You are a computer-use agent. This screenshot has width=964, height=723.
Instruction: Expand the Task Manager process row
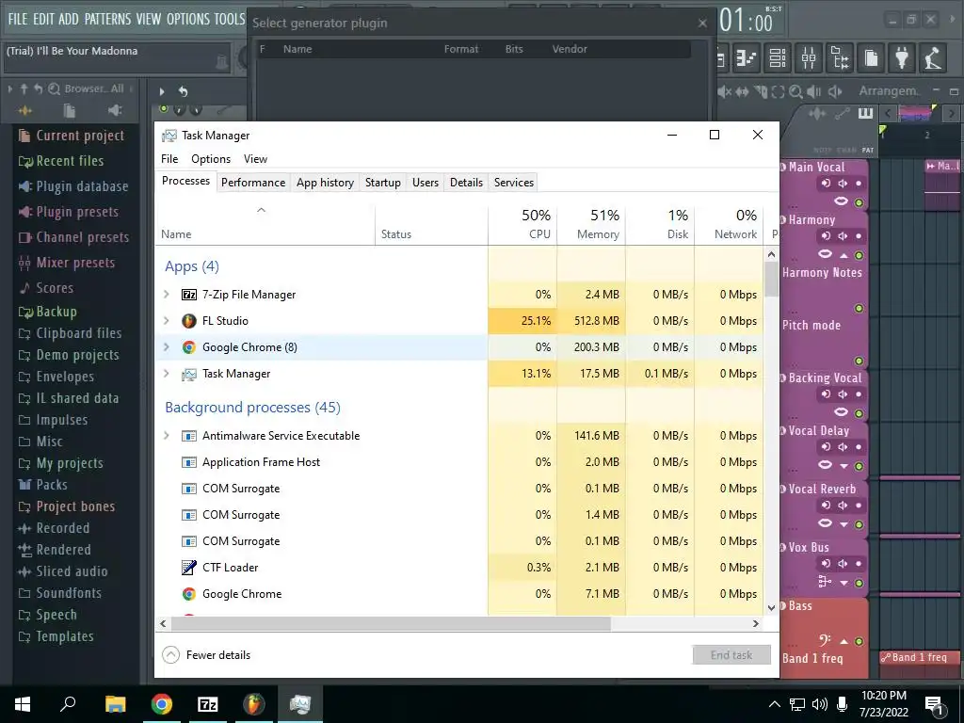point(167,374)
